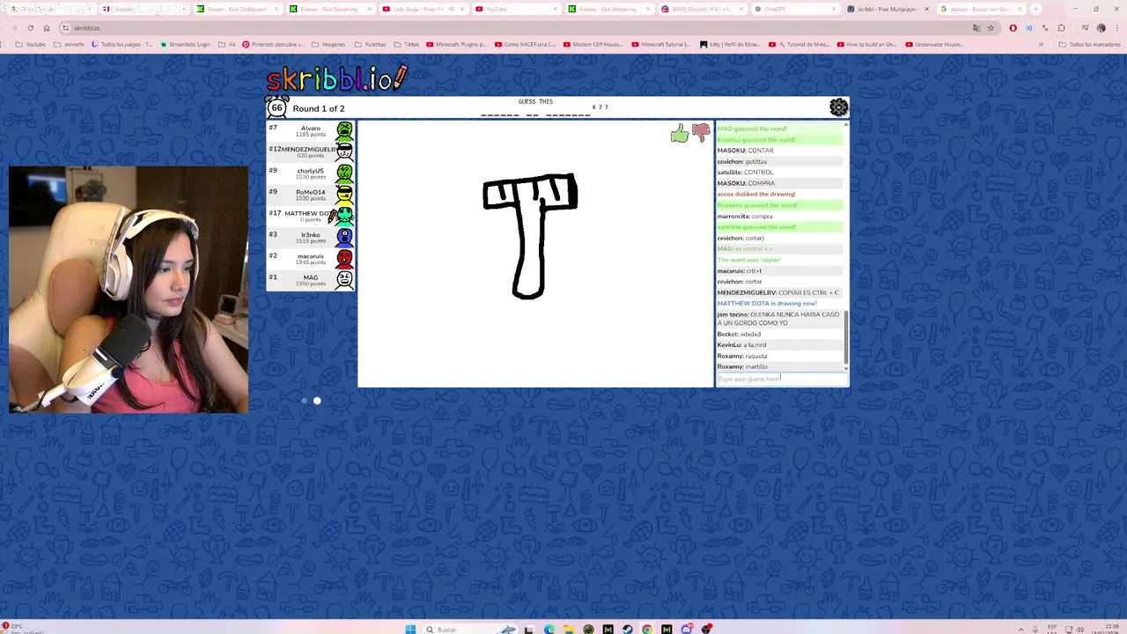Click macaruis's red avatar
The image size is (1127, 634).
344,259
